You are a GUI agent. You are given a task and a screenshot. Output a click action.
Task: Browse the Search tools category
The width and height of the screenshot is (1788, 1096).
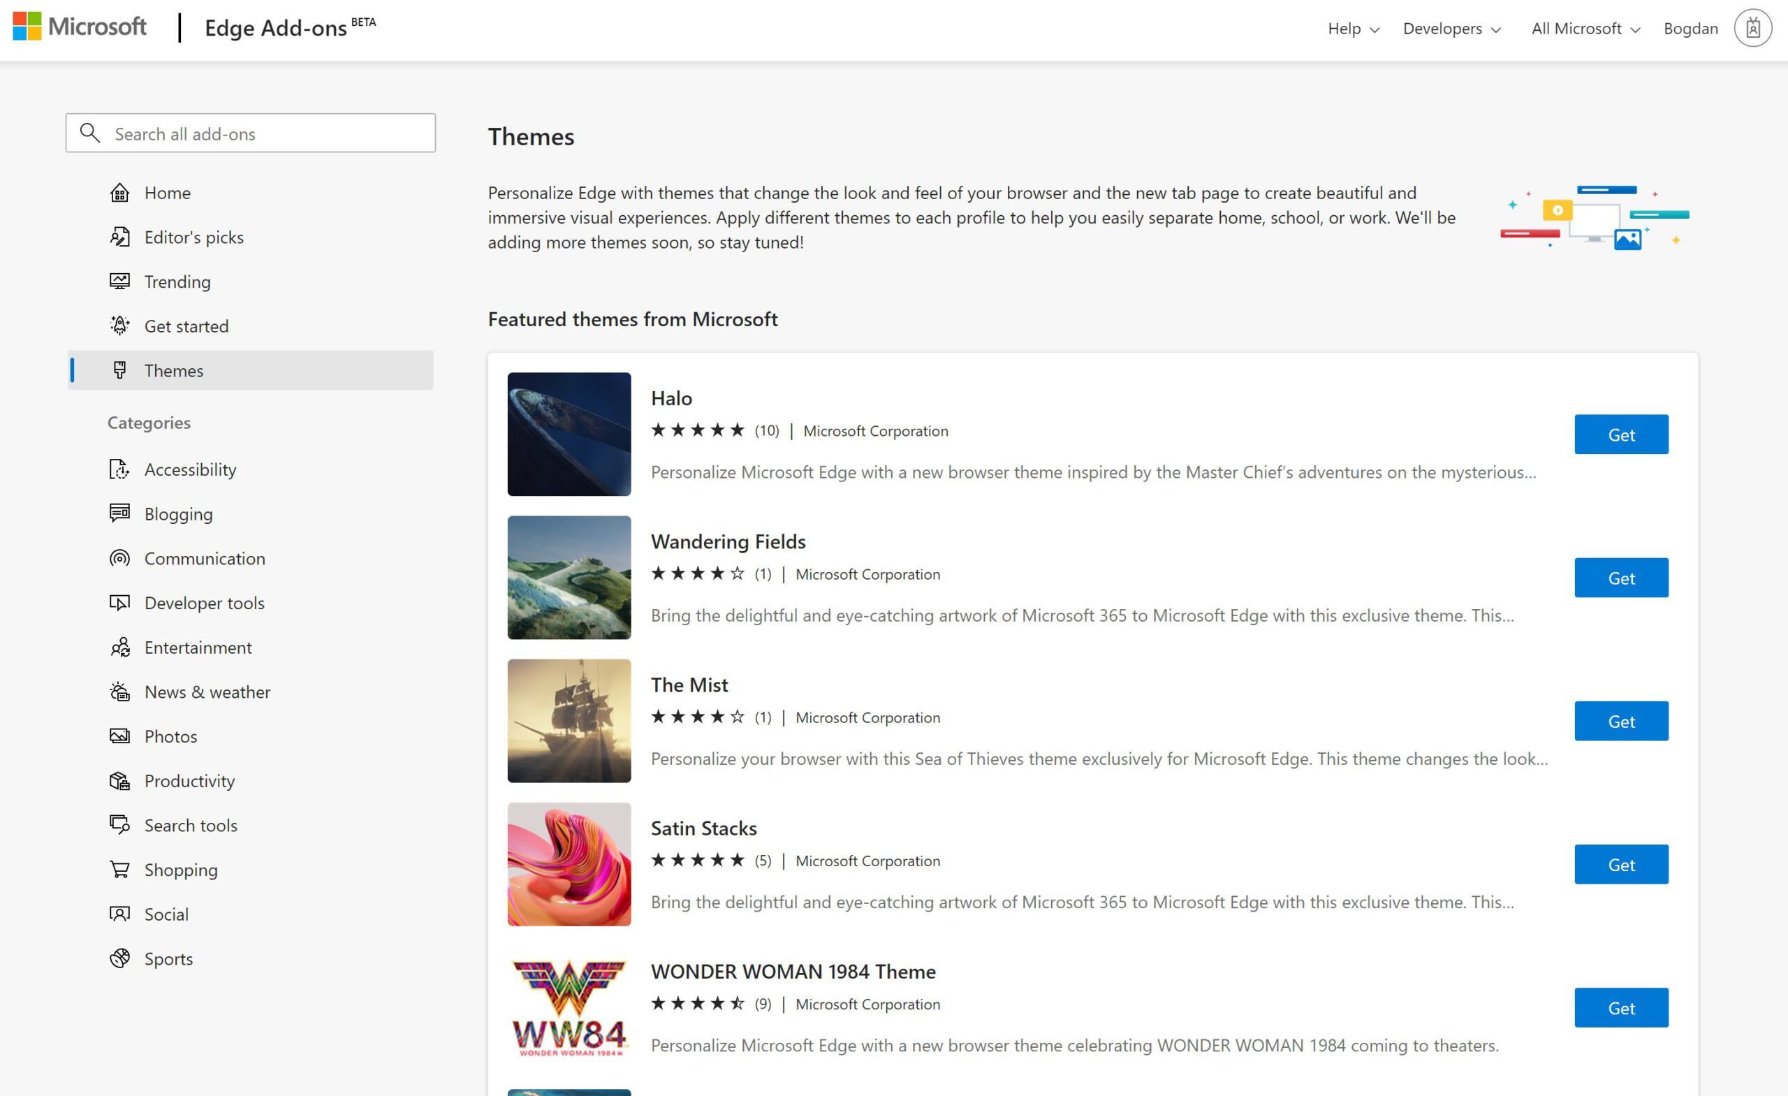point(251,824)
